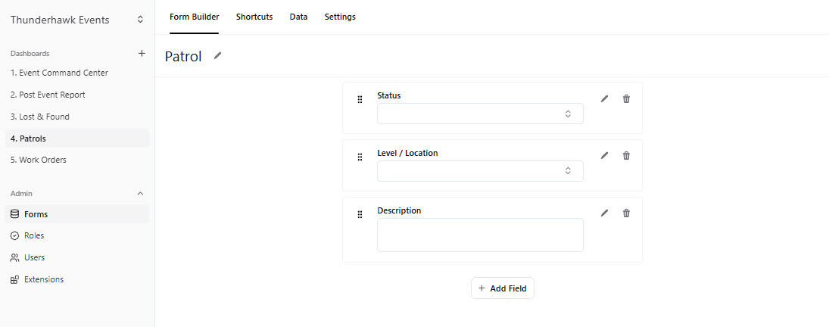Edit the Status field

click(604, 98)
